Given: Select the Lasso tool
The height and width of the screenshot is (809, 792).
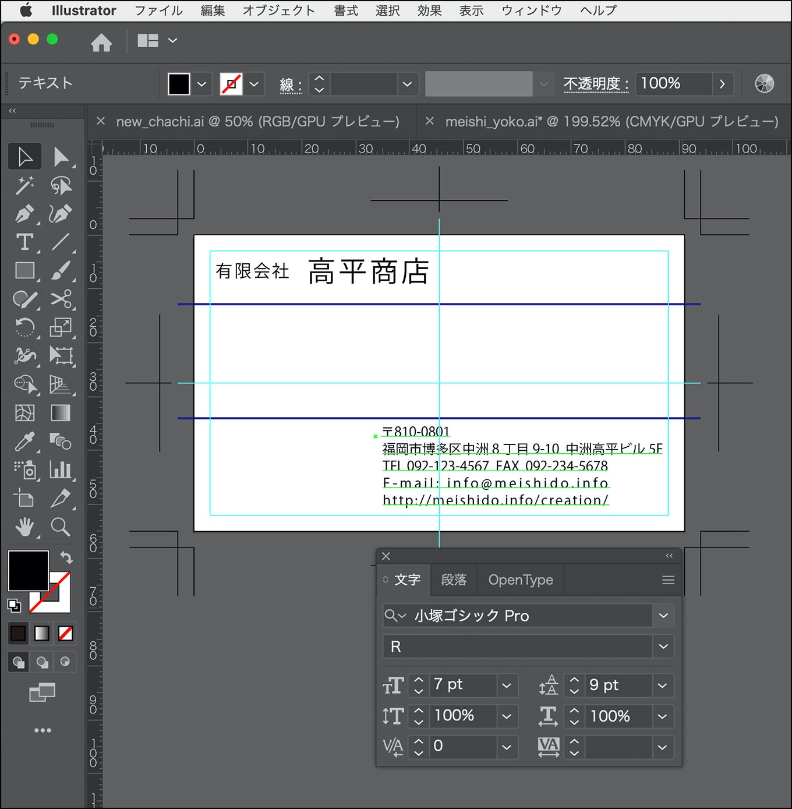Looking at the screenshot, I should [x=61, y=185].
